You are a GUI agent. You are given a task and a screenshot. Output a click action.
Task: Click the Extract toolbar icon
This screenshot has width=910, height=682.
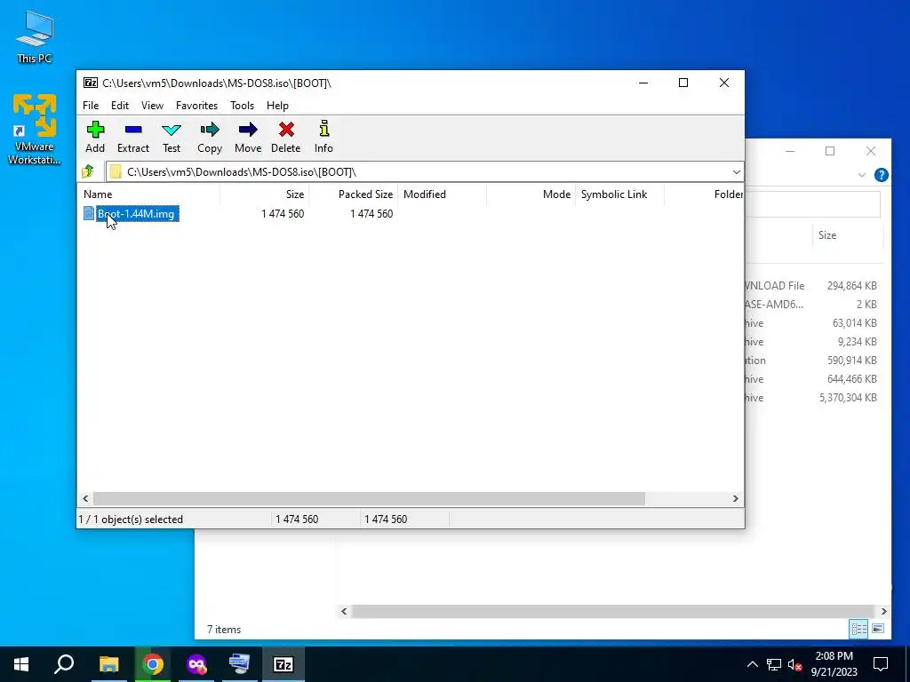click(133, 137)
